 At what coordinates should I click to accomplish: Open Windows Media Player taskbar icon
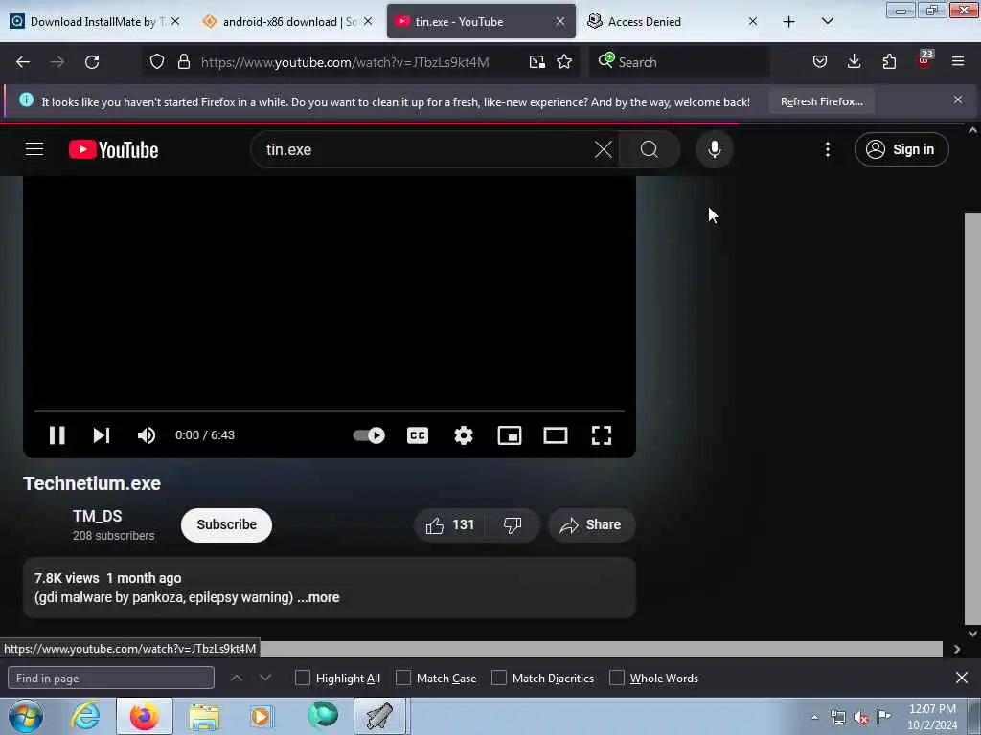(262, 717)
